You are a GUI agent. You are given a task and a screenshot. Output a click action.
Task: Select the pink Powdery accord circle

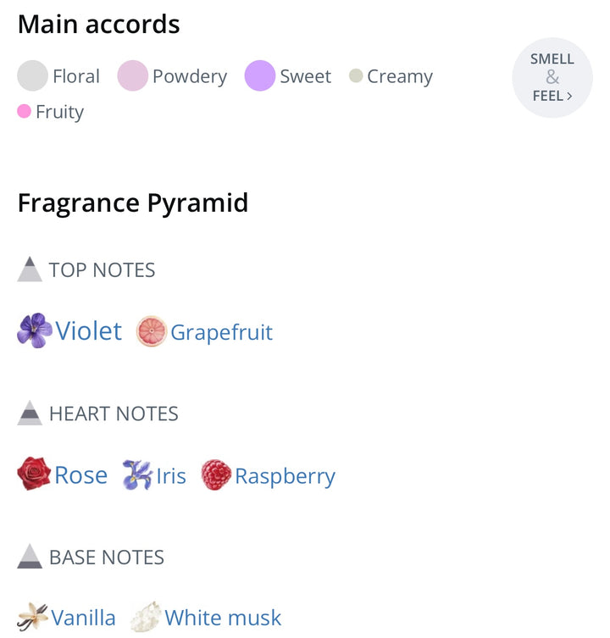[132, 76]
